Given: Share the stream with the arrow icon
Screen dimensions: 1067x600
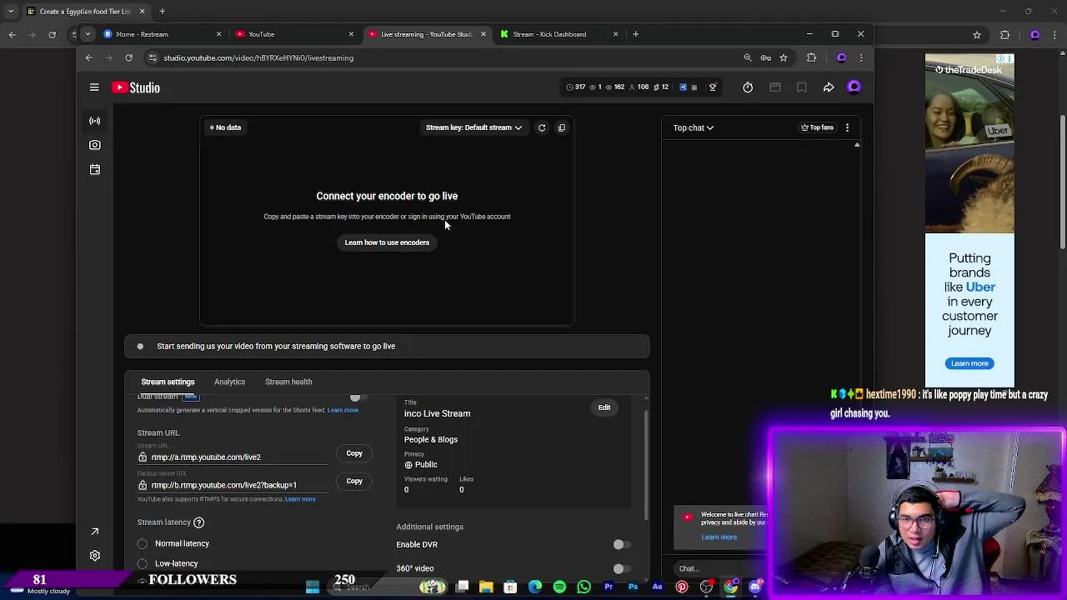Looking at the screenshot, I should tap(829, 87).
